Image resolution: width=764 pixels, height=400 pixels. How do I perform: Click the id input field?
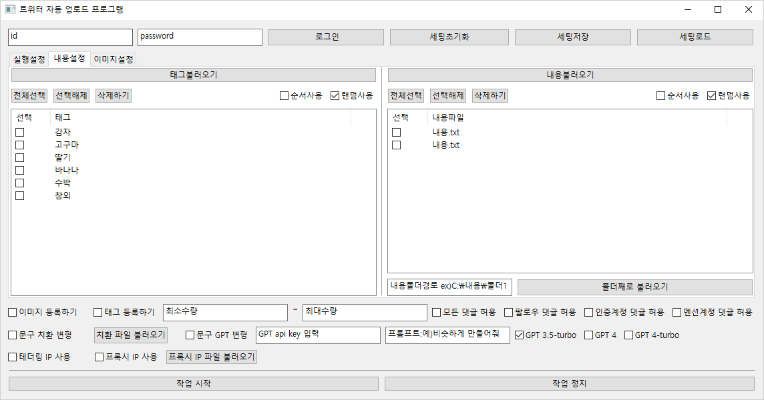coord(70,37)
